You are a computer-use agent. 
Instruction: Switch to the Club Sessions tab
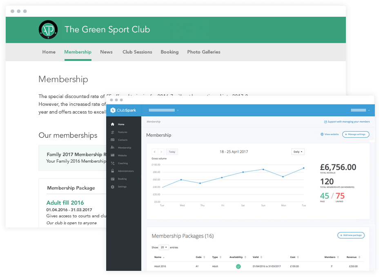(137, 52)
